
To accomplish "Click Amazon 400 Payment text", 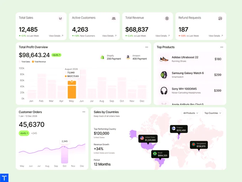I will pyautogui.click(x=140, y=57).
